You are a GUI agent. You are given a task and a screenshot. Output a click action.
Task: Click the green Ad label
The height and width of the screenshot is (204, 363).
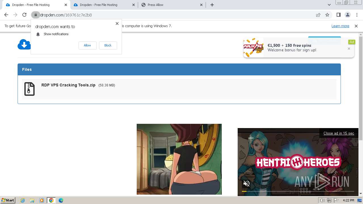point(352,42)
